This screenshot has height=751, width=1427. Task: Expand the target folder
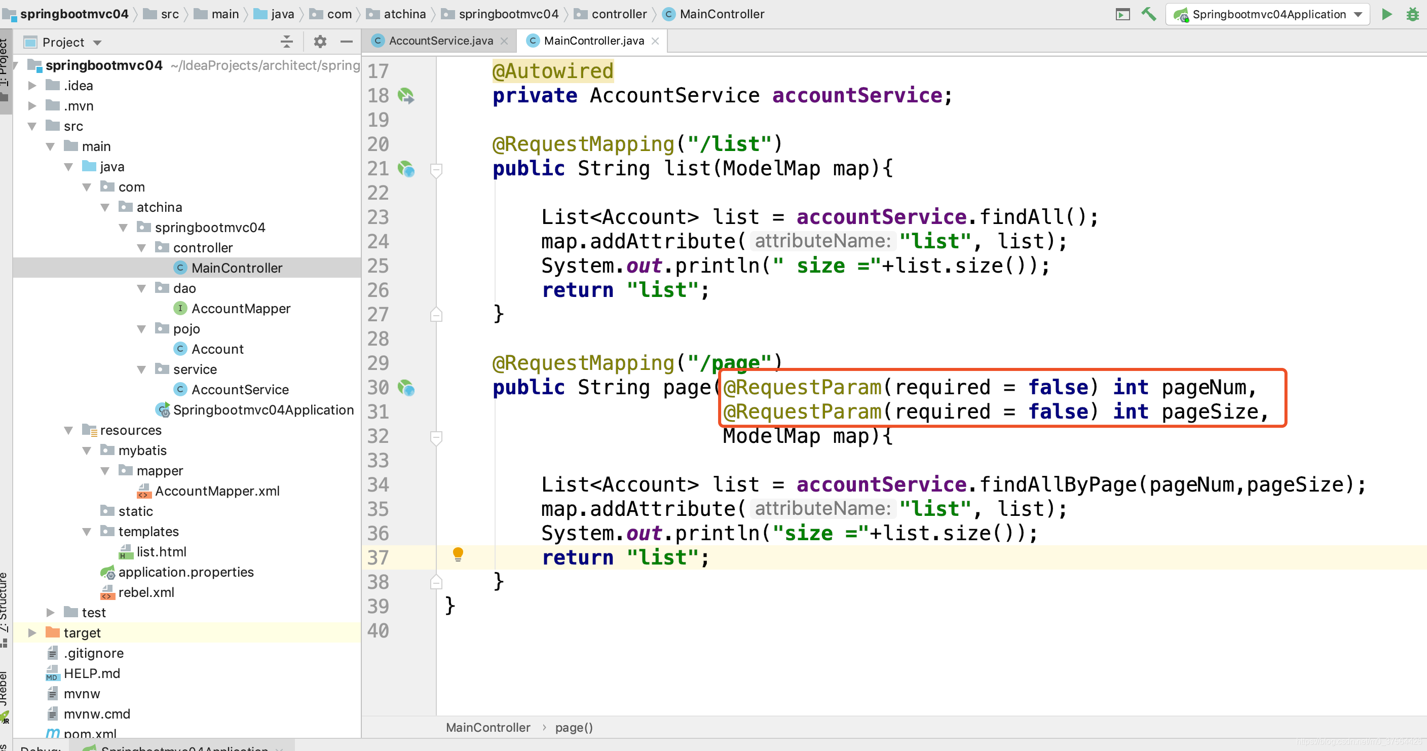[x=32, y=632]
